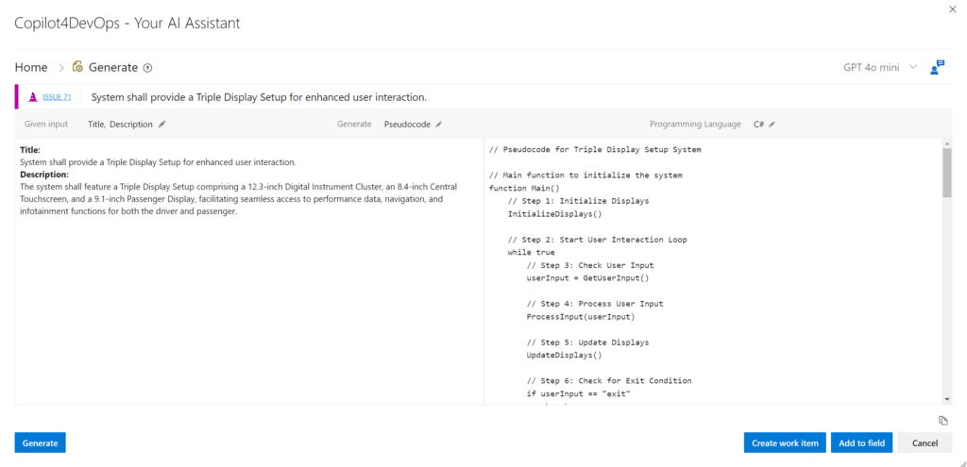
Task: Click the 'ProcessInput(userInput)' code line
Action: click(581, 317)
